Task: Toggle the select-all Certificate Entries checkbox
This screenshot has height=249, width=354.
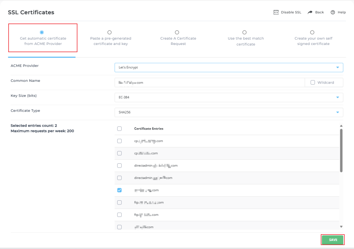Action: click(119, 128)
